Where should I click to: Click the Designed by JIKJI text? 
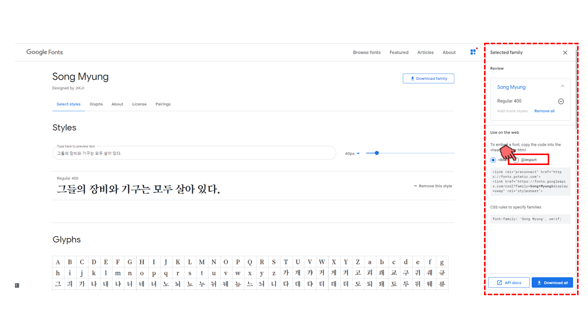68,88
